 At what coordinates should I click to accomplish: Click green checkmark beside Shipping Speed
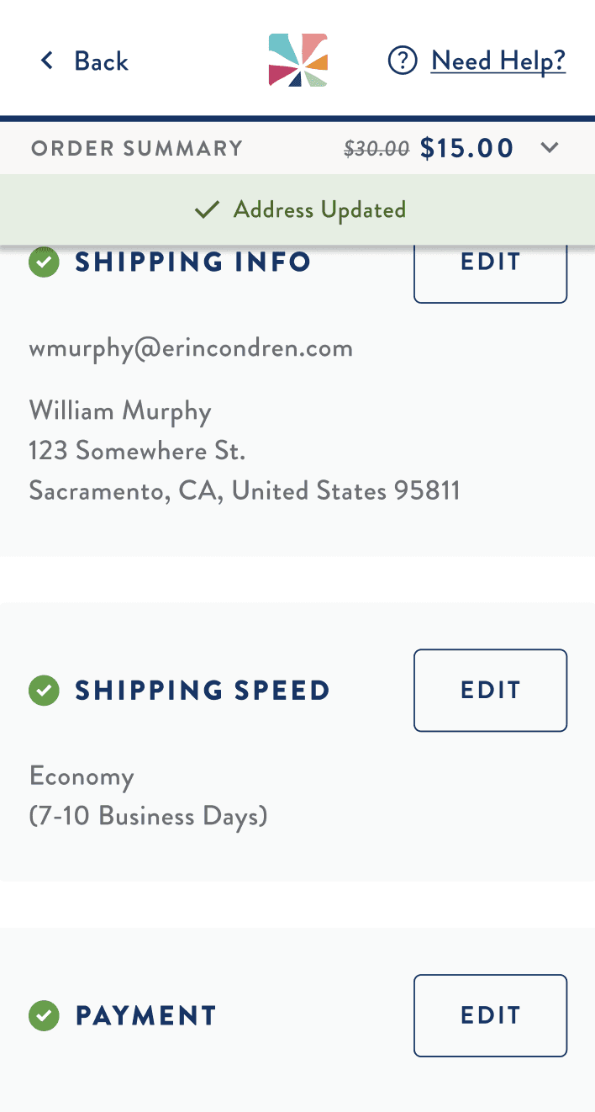pos(44,691)
